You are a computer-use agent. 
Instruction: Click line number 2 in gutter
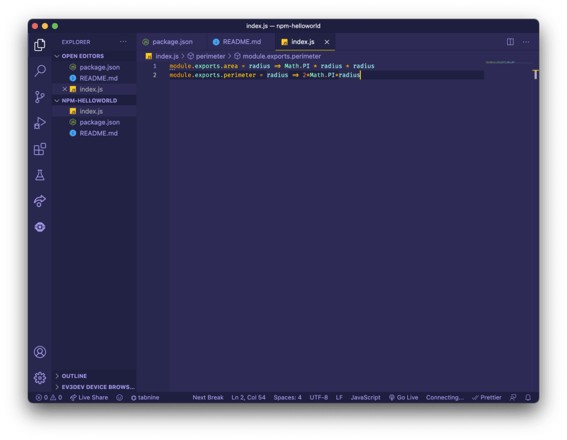point(155,75)
